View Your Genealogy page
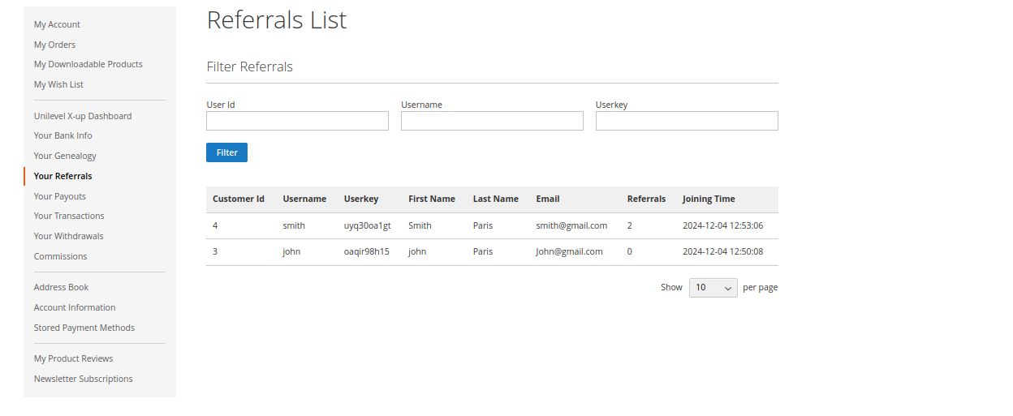The width and height of the screenshot is (1013, 416). (65, 156)
